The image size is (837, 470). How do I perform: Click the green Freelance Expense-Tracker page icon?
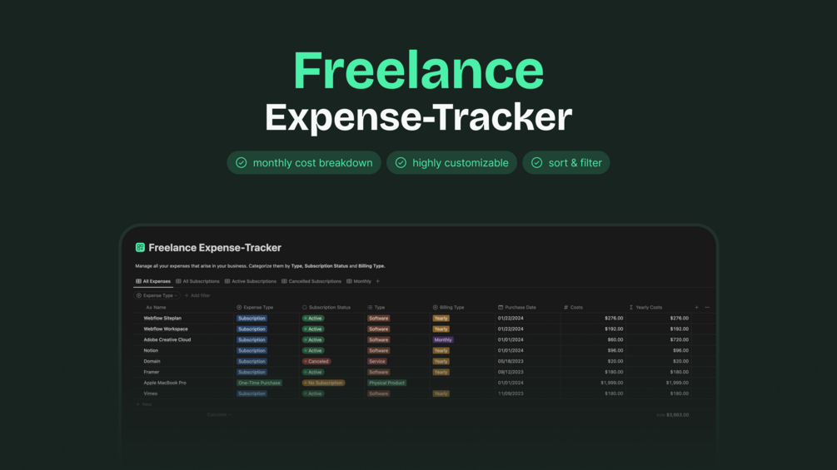pyautogui.click(x=140, y=247)
